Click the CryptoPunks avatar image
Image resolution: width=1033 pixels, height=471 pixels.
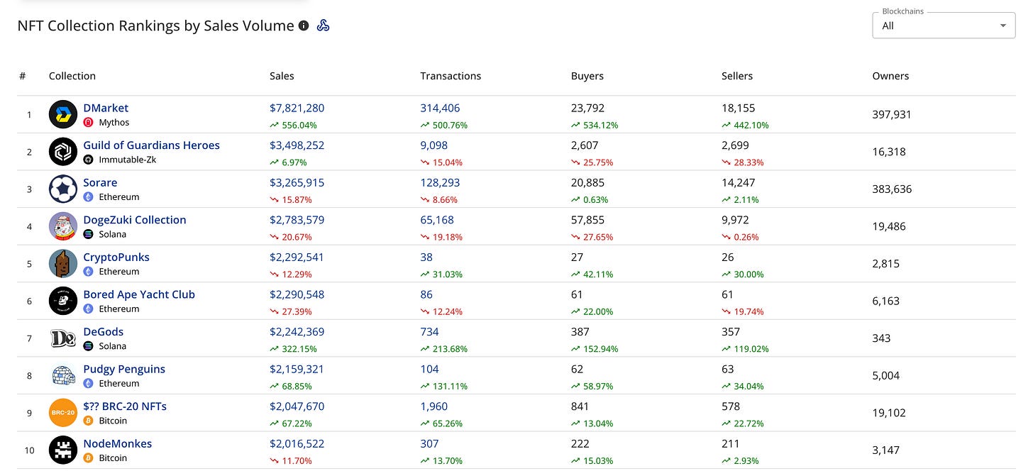point(63,263)
